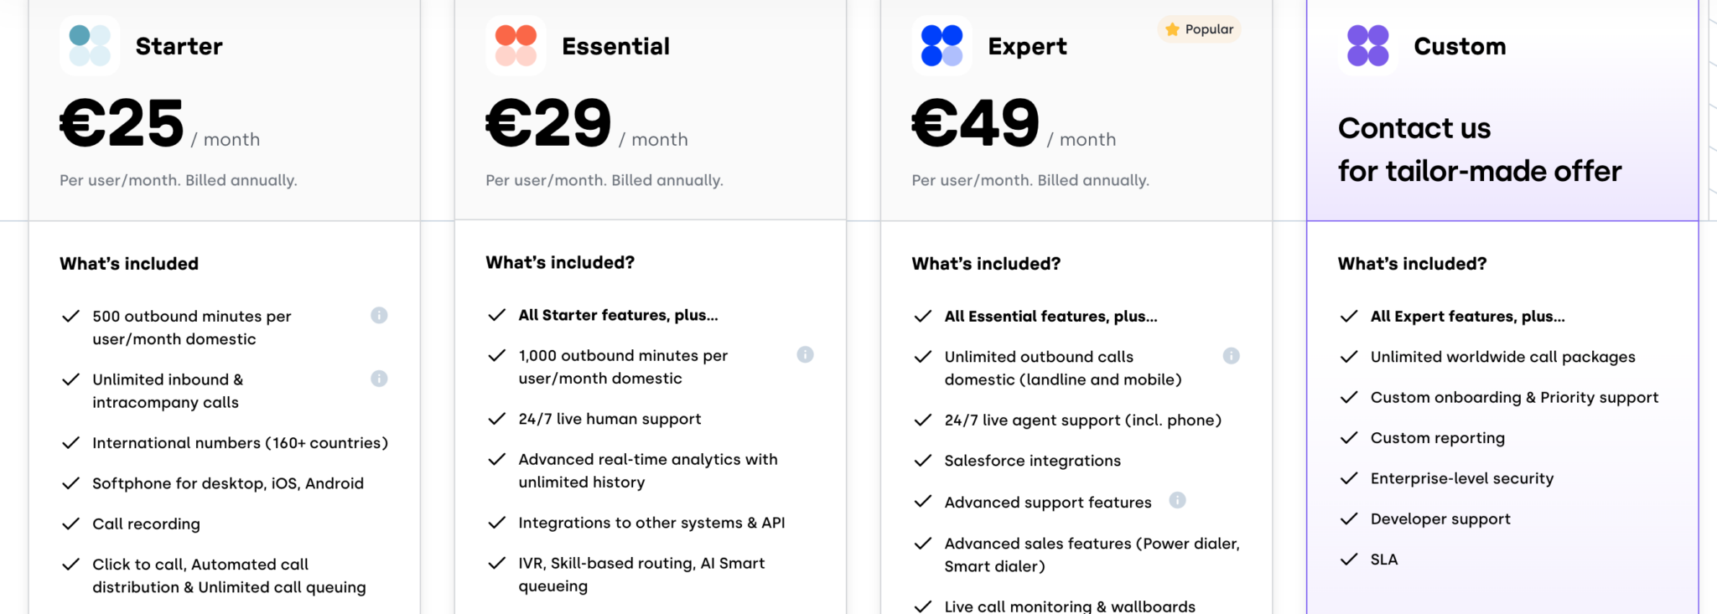Open info tooltip for 500 outbound minutes
Viewport: 1717px width, 614px height.
coord(379,317)
